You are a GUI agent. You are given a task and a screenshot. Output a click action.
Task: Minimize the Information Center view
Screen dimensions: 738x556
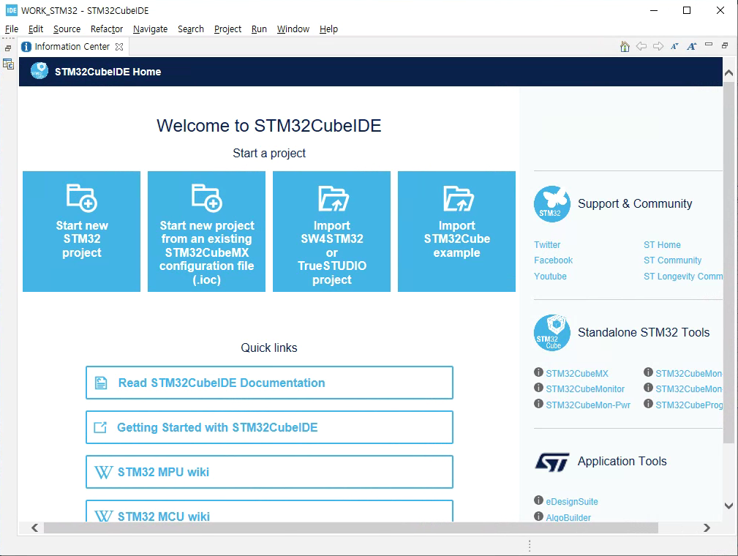[709, 45]
